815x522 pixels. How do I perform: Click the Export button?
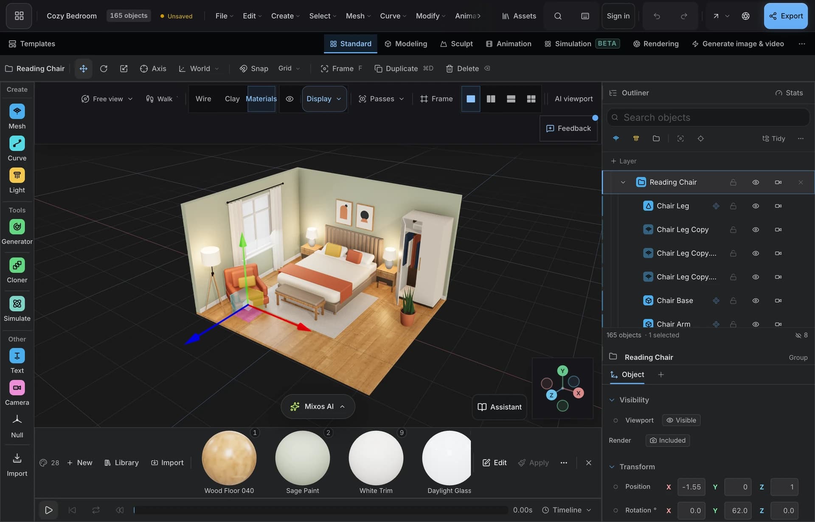(x=786, y=16)
